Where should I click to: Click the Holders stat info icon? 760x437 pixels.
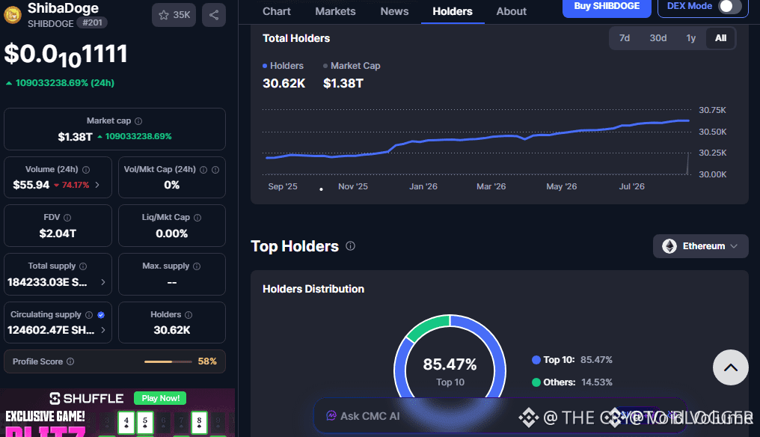click(x=189, y=315)
